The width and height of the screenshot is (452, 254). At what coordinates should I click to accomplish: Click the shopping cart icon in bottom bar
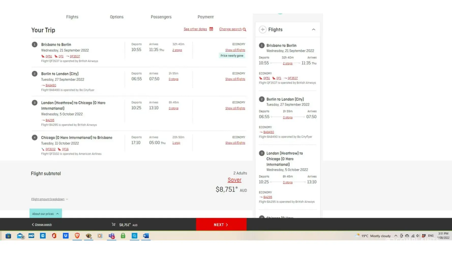coord(113,225)
